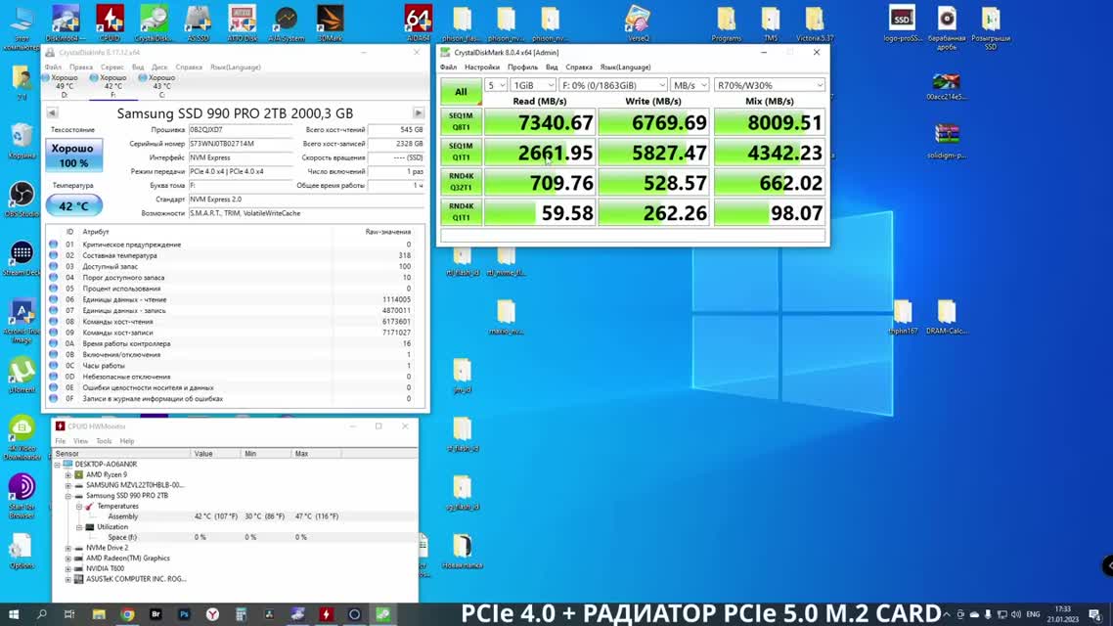Open Tools menu in HWMonitor
Screen dimensions: 1113x626
tap(104, 441)
